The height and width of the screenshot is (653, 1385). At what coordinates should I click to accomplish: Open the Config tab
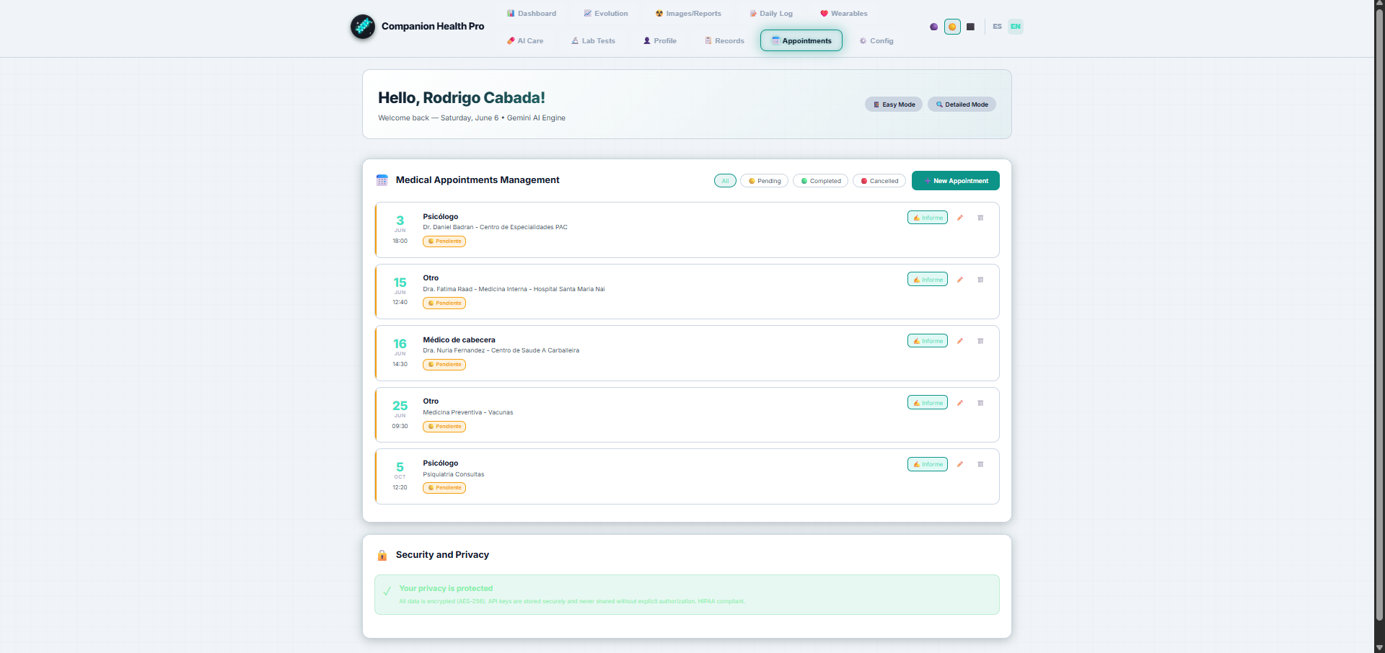pos(876,41)
